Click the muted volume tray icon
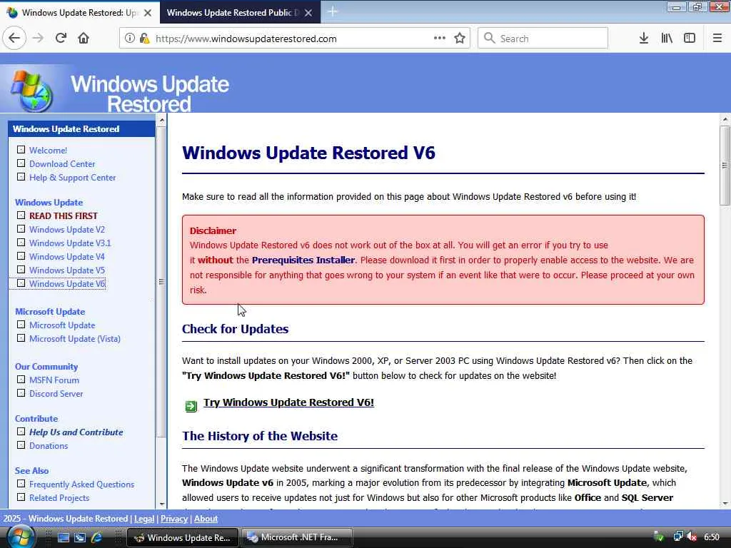 coord(692,537)
